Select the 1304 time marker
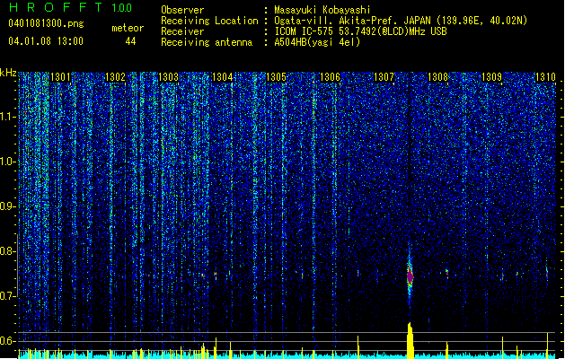Viewport: 565px width, 359px height. (223, 77)
